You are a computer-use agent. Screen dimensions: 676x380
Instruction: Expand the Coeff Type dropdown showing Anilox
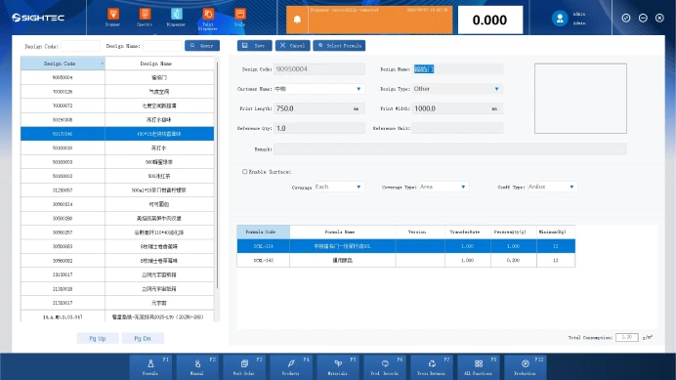[571, 187]
